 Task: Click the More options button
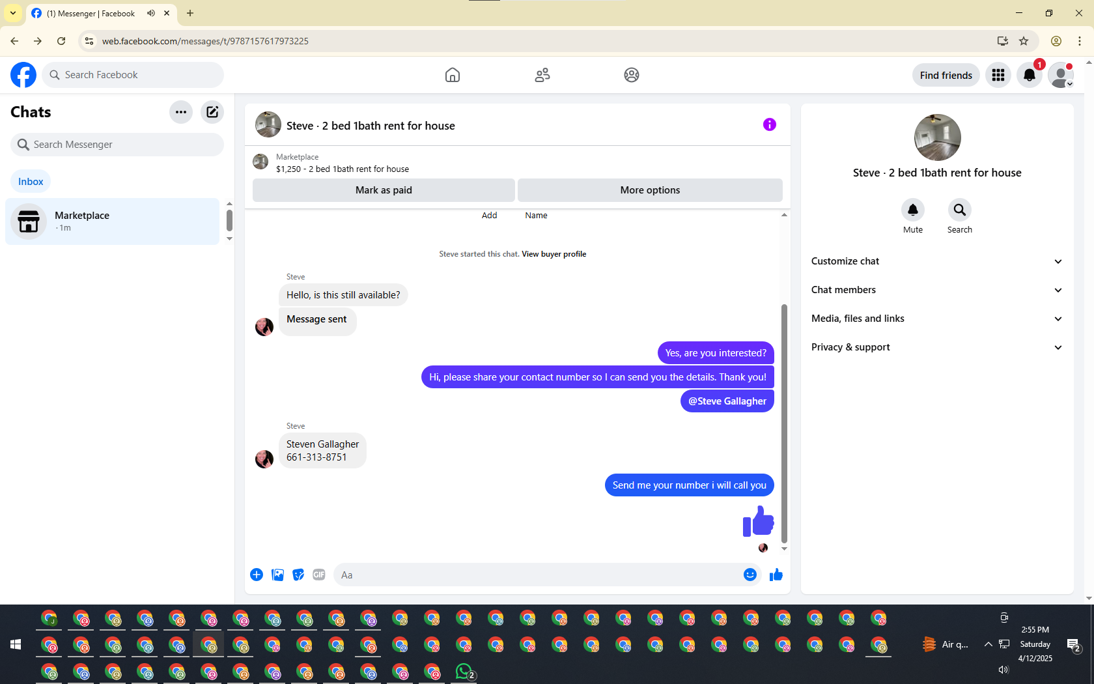(650, 190)
